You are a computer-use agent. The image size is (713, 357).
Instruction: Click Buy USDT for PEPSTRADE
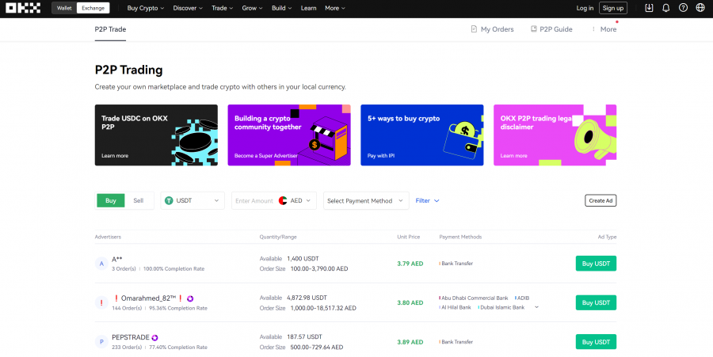tap(596, 342)
